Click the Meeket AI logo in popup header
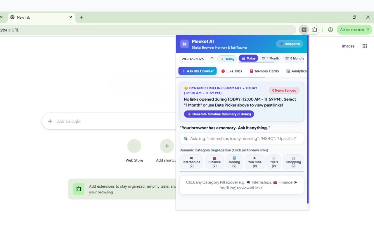Screen dimensions: 374x233 (184, 44)
